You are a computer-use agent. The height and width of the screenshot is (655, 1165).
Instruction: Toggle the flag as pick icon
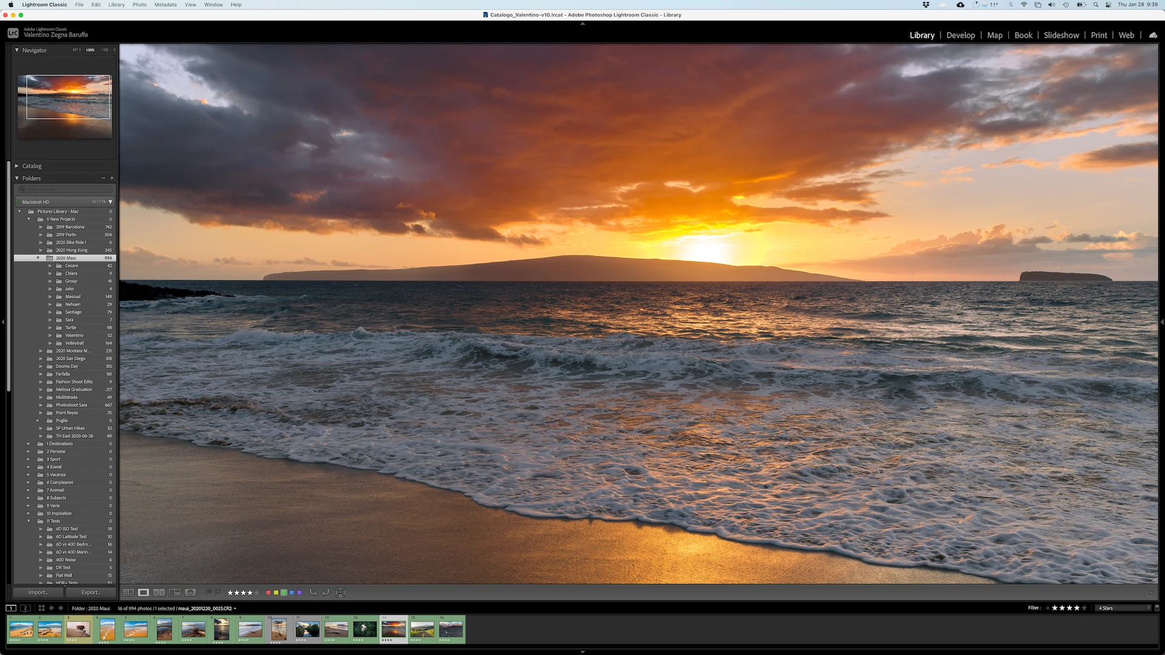coord(209,593)
